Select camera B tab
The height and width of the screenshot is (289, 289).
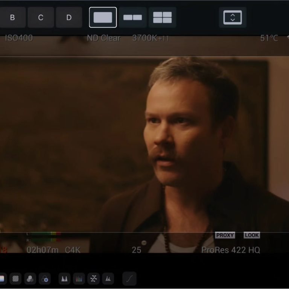[x=12, y=17]
